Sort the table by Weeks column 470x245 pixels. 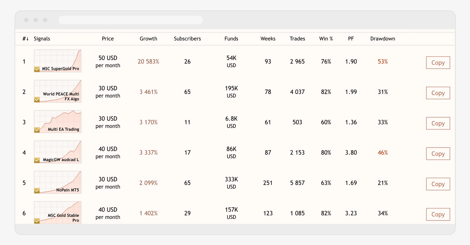point(268,39)
